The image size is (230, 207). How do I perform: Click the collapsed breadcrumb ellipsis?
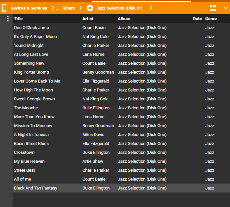point(58,8)
